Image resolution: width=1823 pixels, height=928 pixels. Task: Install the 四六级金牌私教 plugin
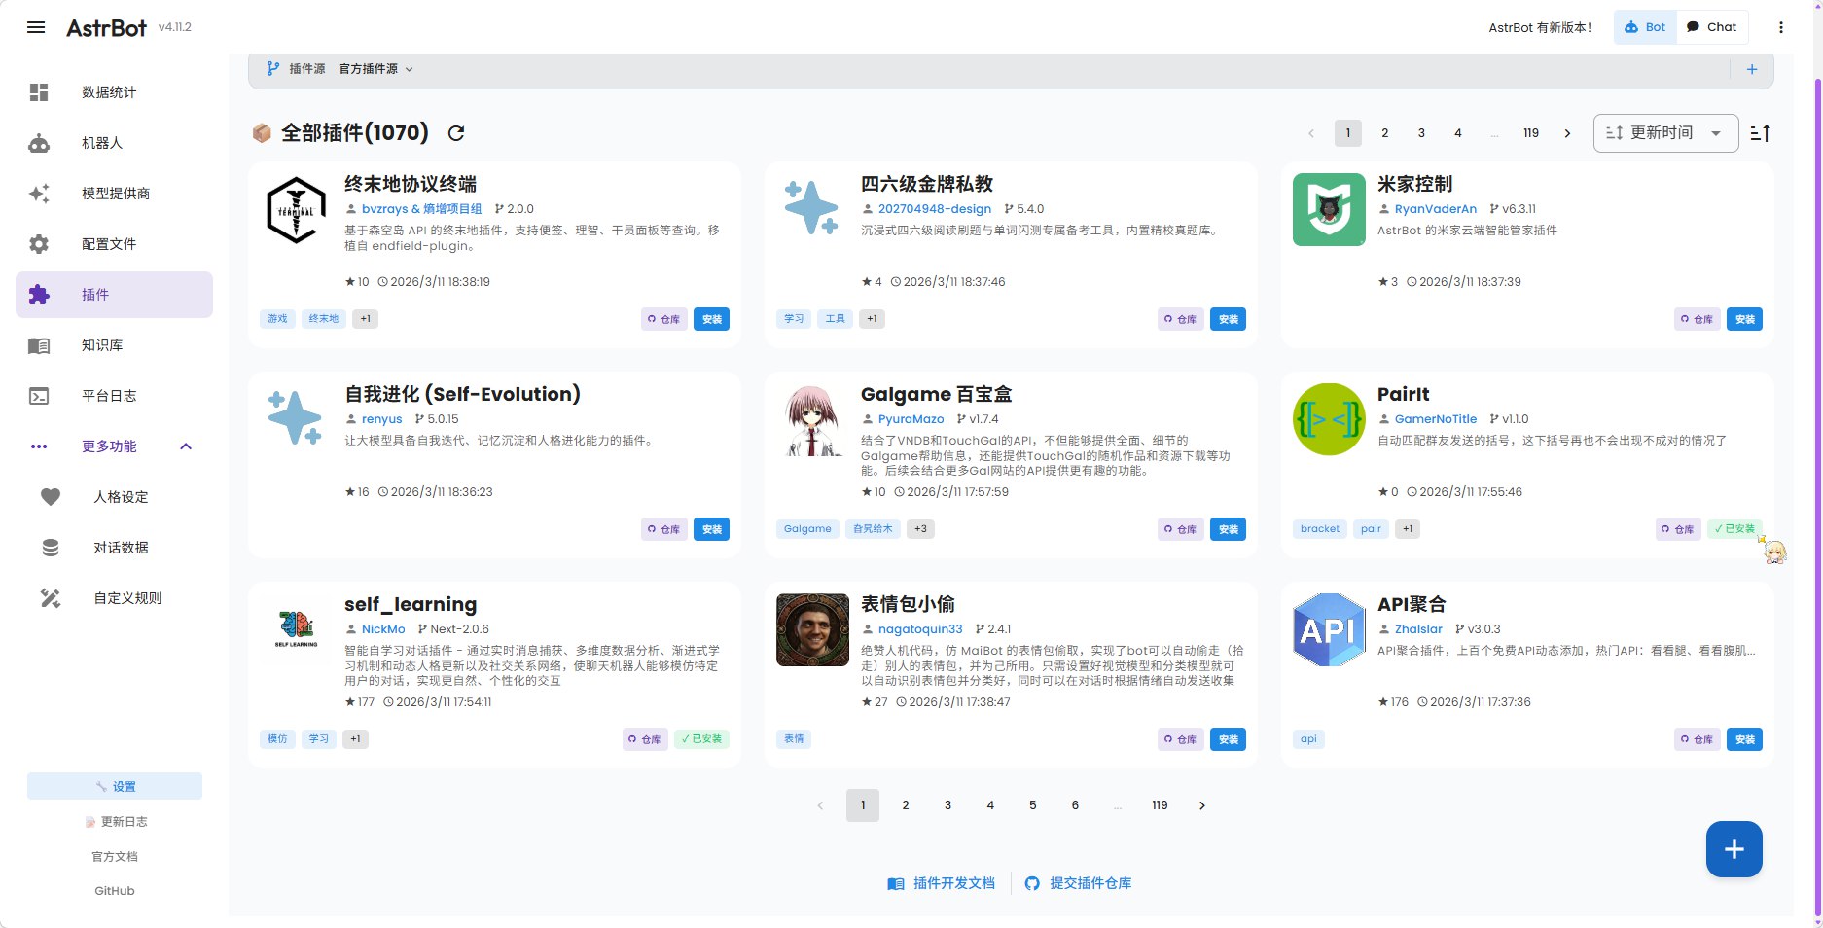coord(1228,319)
